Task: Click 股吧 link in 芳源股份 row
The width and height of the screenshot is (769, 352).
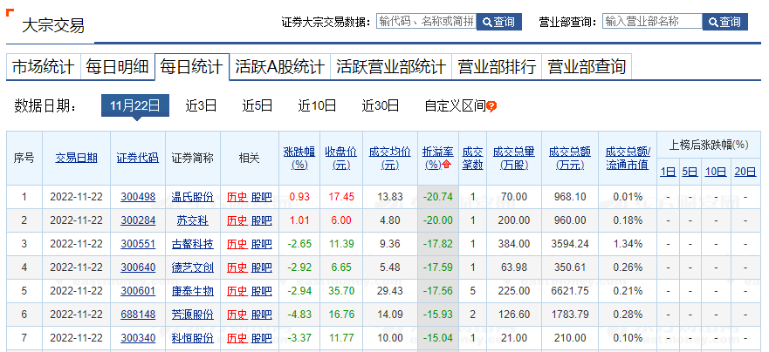Action: 262,315
